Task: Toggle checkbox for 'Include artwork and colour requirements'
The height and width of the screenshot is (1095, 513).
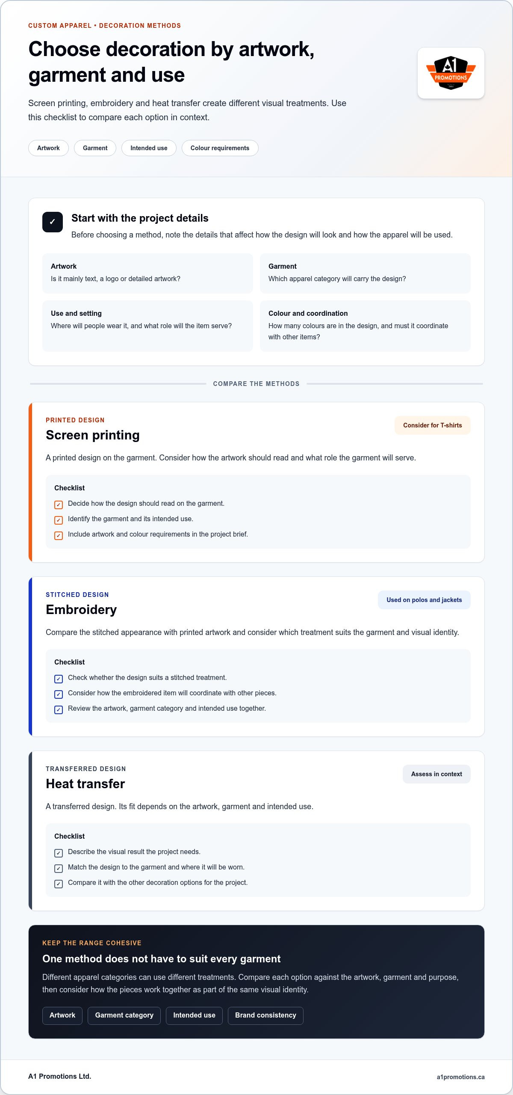Action: coord(59,535)
